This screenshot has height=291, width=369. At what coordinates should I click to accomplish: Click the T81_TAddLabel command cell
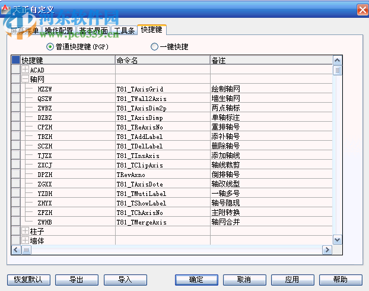pyautogui.click(x=163, y=137)
